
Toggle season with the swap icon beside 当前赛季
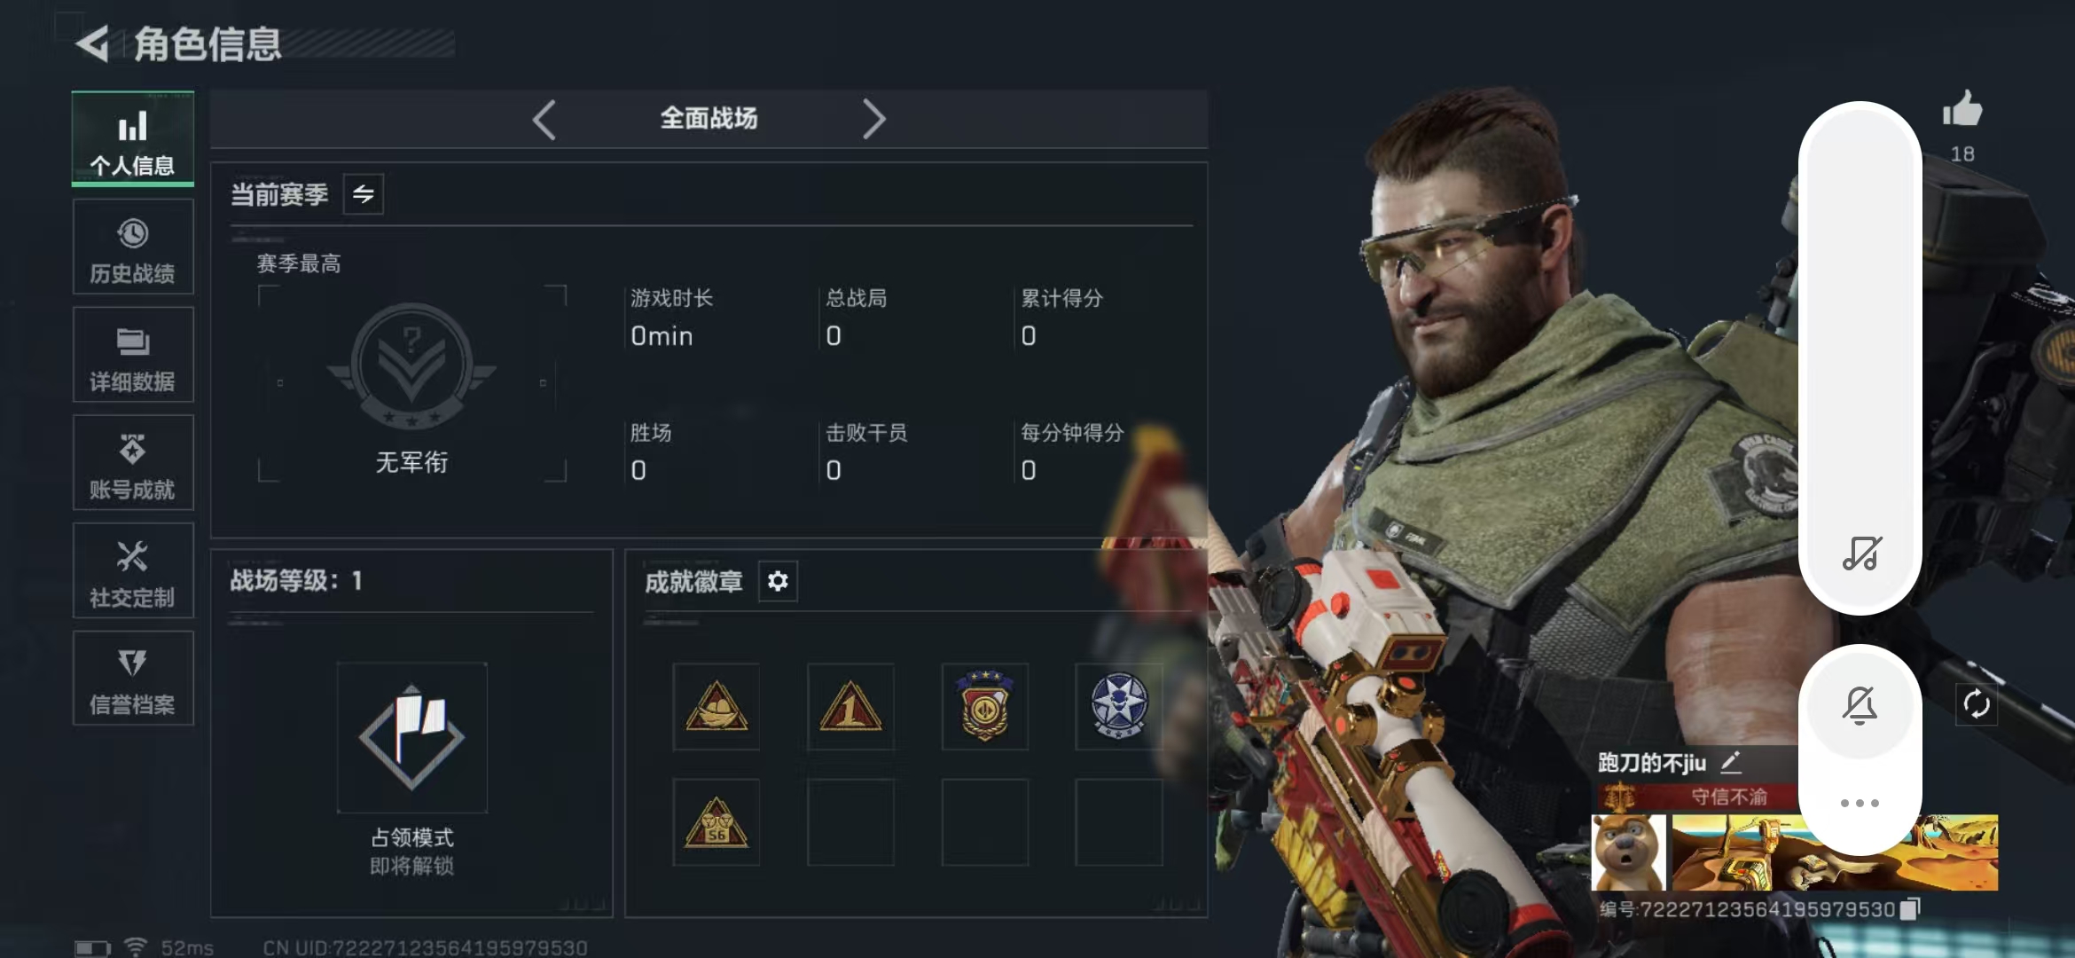(364, 194)
